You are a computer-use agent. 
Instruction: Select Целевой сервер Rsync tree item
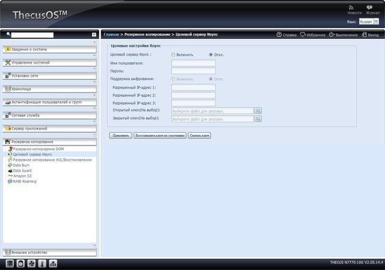coord(32,154)
